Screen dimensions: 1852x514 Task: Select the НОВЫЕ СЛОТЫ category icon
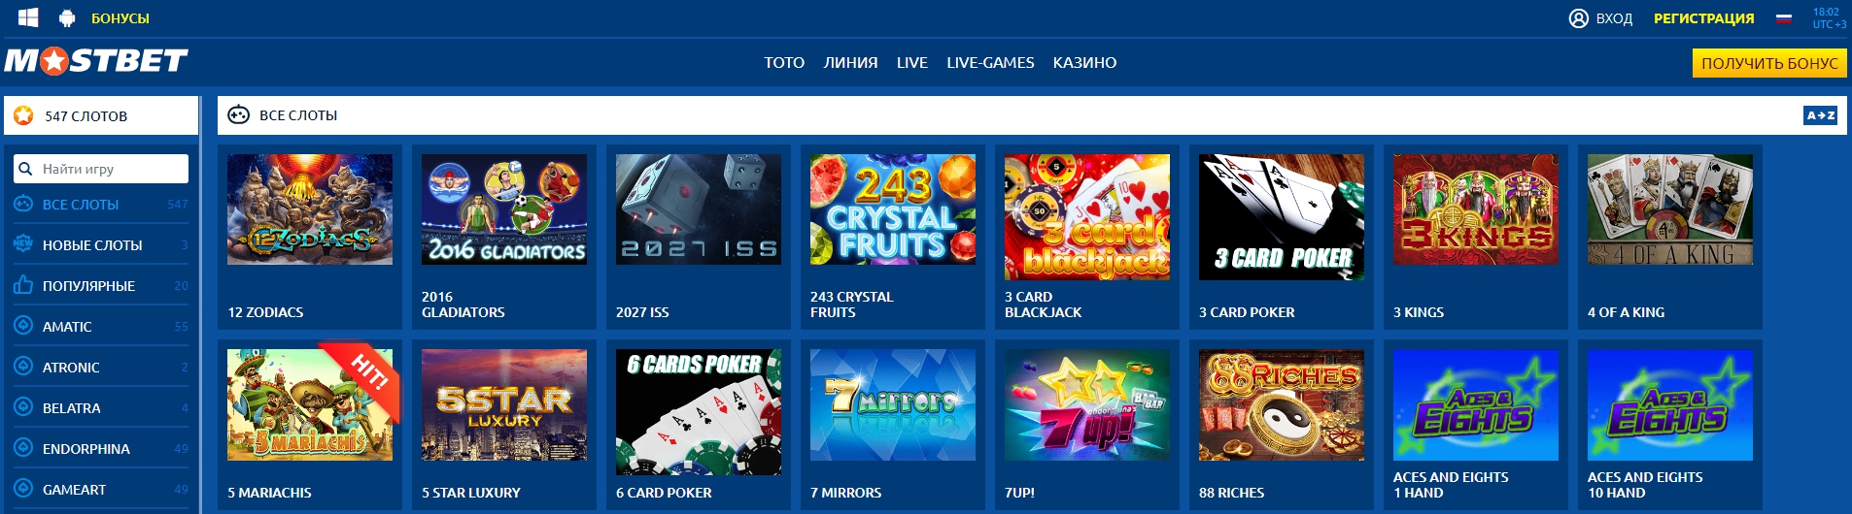click(23, 244)
